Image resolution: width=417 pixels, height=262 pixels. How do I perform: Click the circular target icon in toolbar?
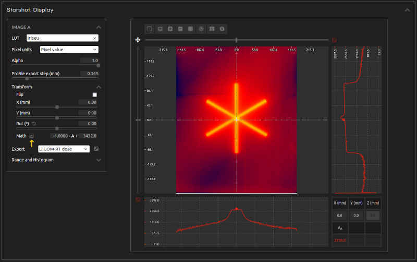[201, 29]
